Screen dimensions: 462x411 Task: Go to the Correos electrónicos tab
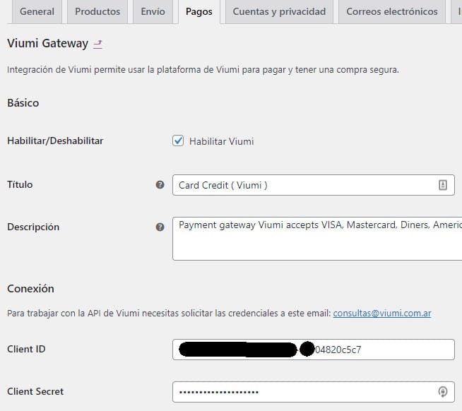tap(392, 11)
